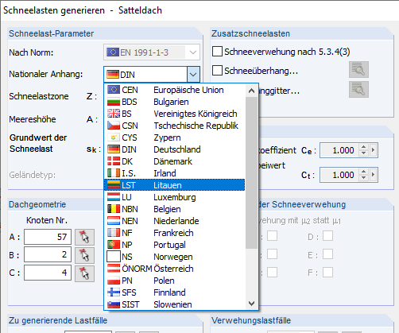Select NS Norwegen entry
The width and height of the screenshot is (399, 333).
175,257
